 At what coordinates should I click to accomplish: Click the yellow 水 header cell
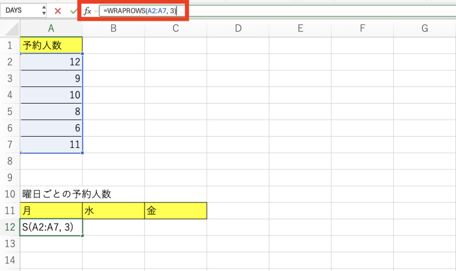[x=113, y=211]
